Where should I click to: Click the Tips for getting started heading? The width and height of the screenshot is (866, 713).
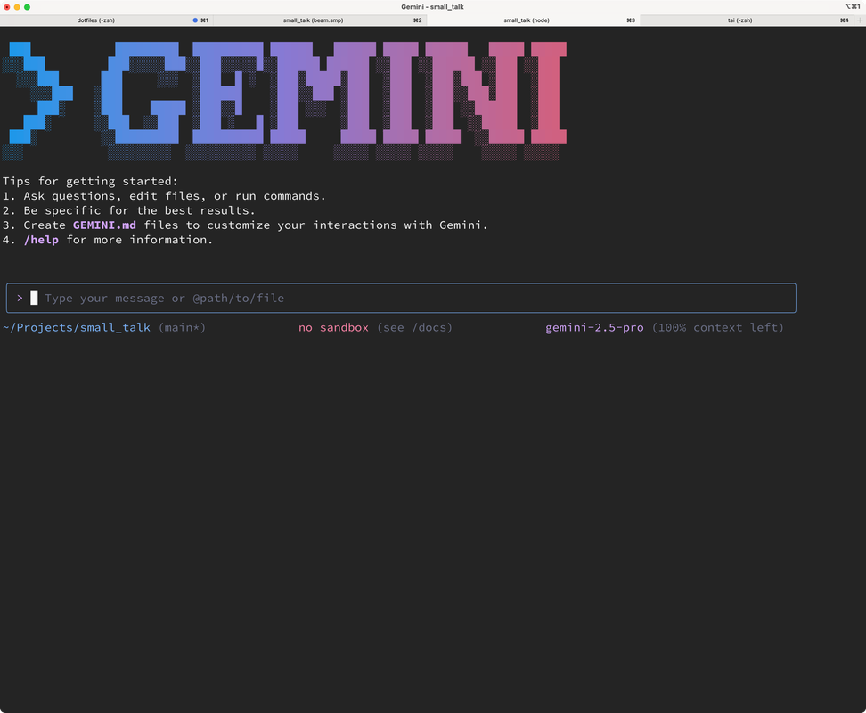91,181
